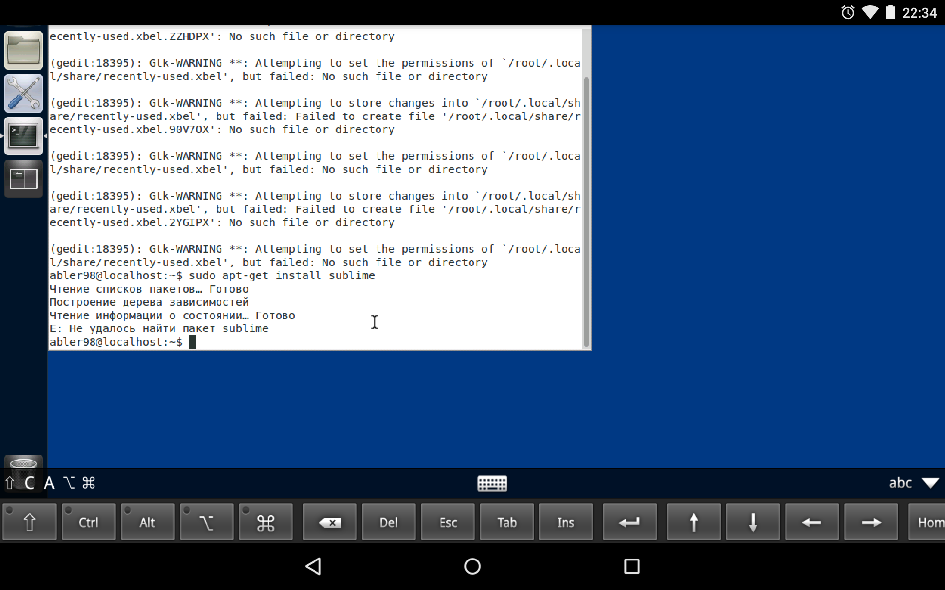Show the on-screen keyboard icon

492,483
